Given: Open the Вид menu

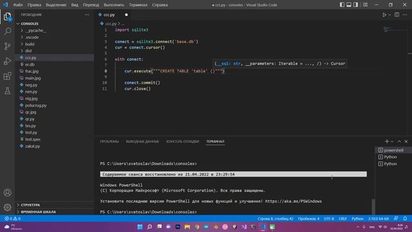Looking at the screenshot, I should [75, 5].
